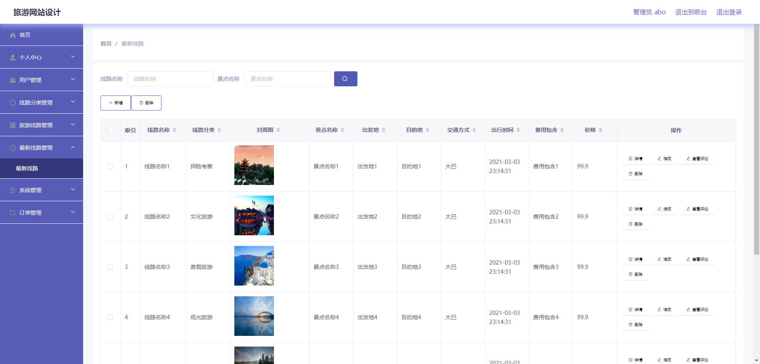760x364 pixels.
Task: Sort by 价格 column arrows
Action: (600, 130)
